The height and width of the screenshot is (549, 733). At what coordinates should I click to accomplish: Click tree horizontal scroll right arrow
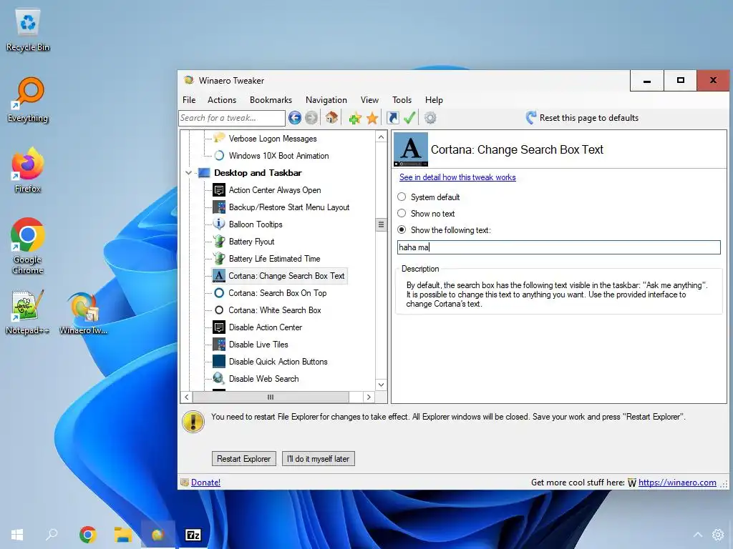click(x=369, y=397)
